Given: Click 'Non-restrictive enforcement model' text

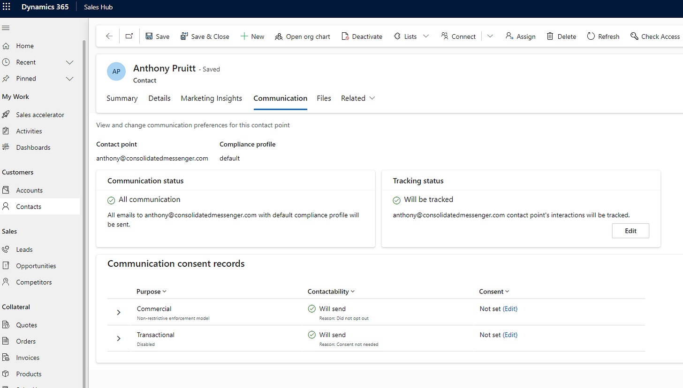Looking at the screenshot, I should point(173,318).
